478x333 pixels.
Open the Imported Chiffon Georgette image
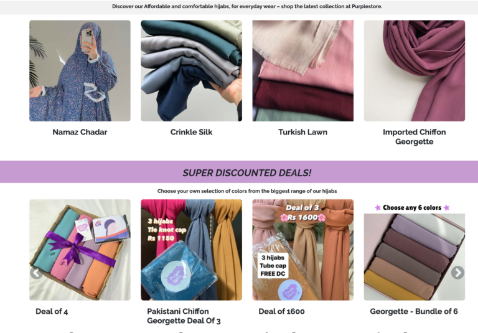415,71
